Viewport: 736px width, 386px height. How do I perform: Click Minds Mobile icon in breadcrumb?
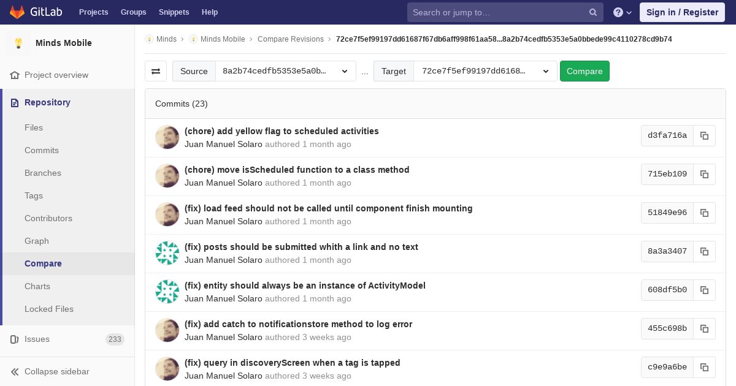[x=193, y=39]
